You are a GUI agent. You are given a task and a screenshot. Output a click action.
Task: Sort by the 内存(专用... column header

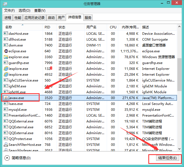click(129, 27)
